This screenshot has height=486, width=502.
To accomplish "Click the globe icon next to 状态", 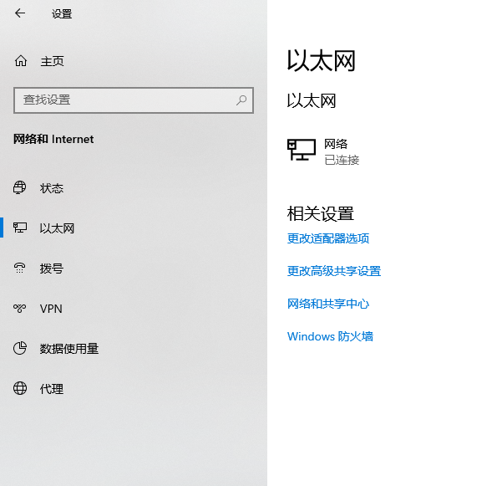I will [x=21, y=188].
